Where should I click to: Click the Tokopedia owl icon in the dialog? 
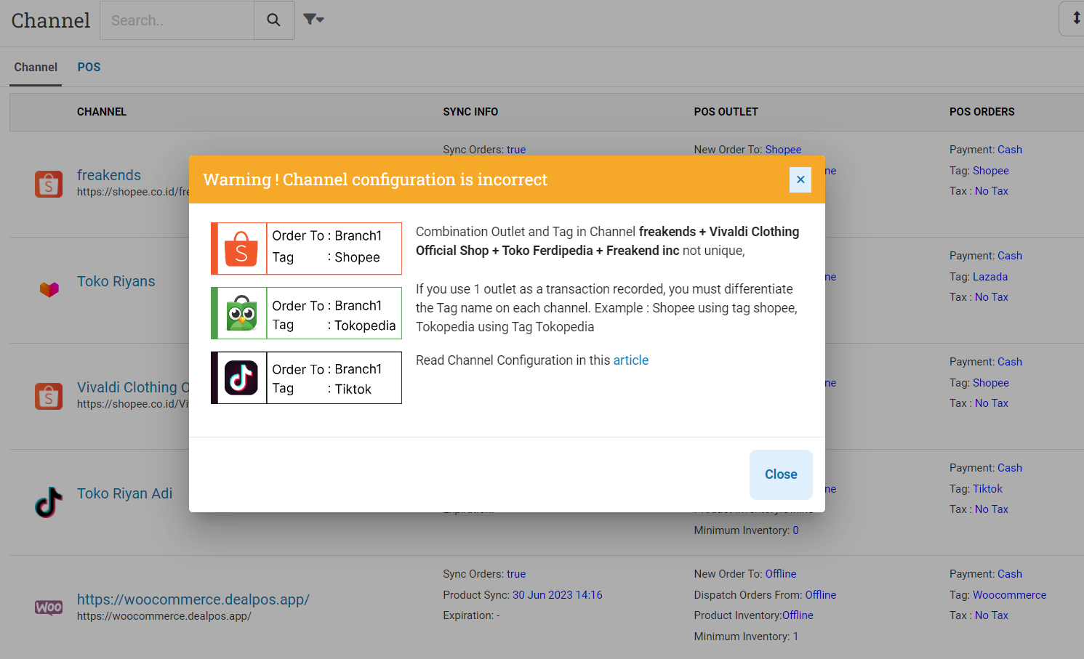pos(241,313)
